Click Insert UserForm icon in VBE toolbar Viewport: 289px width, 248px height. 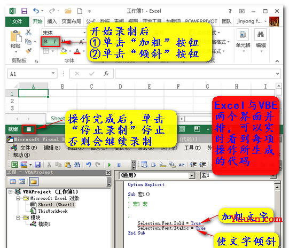click(x=24, y=165)
